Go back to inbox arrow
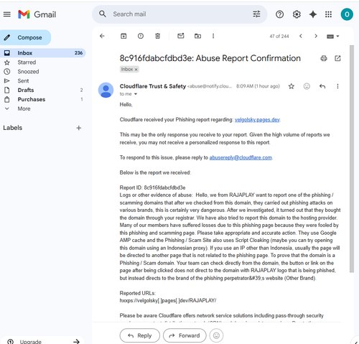Screen dimensions: 359x344 tap(102, 36)
